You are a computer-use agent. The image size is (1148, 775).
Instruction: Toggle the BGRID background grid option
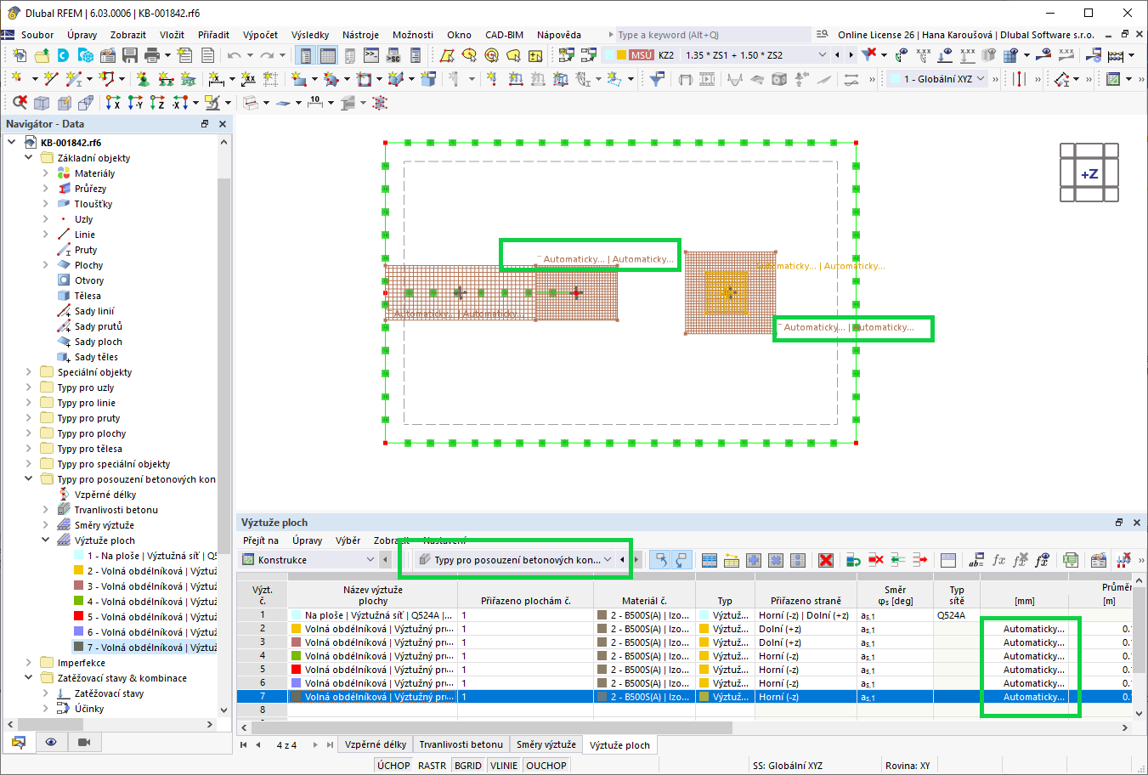468,766
